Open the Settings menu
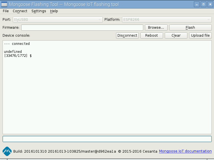Screen dimensions: 214x160 tap(39, 11)
